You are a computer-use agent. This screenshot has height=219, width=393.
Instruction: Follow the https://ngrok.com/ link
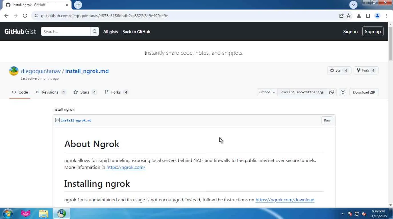126,167
